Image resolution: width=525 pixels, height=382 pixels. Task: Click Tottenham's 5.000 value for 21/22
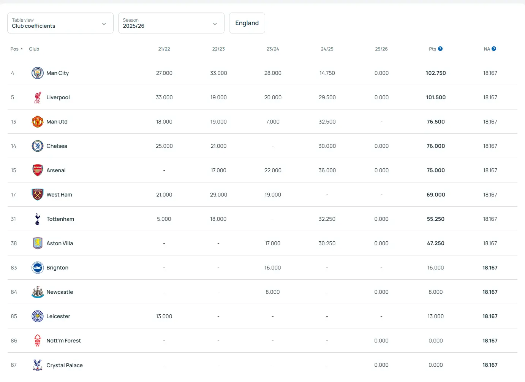tap(164, 219)
